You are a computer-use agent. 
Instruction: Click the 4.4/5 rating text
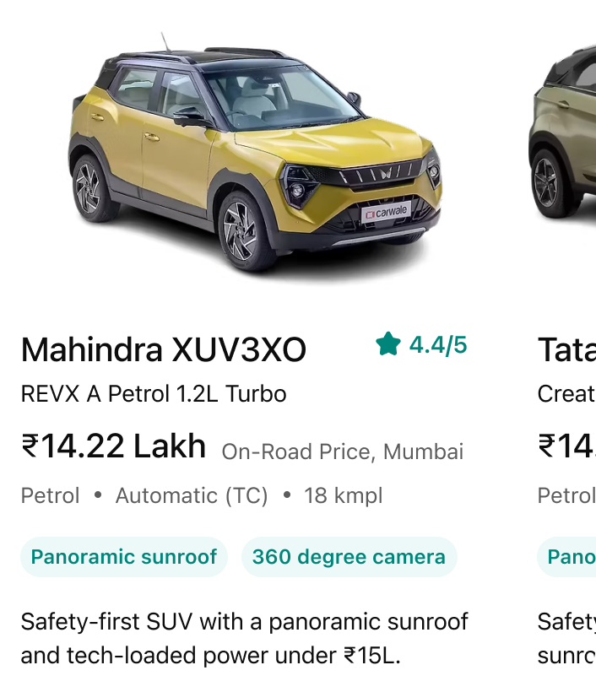tap(438, 344)
